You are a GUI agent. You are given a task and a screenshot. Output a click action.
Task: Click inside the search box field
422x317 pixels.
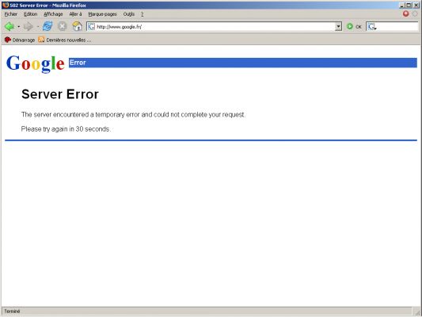click(397, 27)
